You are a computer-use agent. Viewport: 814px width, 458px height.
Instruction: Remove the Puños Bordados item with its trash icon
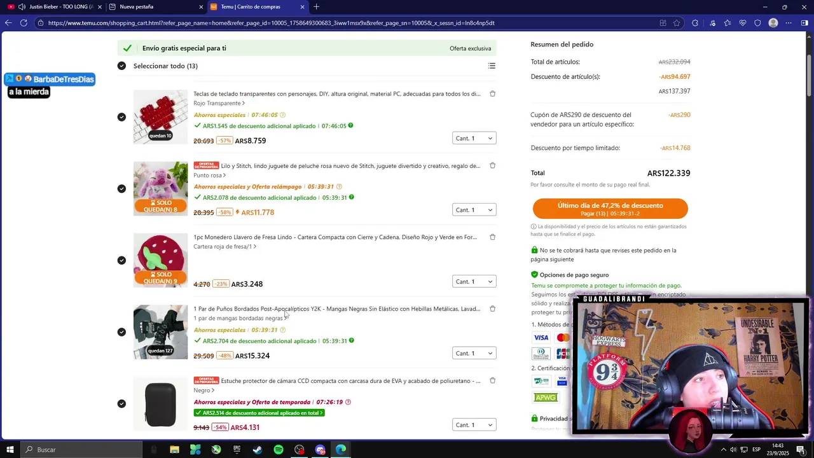coord(493,309)
